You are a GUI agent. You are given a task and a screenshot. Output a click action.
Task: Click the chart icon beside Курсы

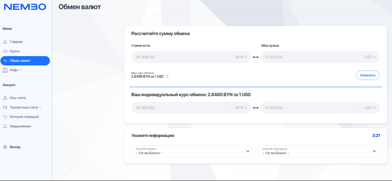tap(5, 51)
